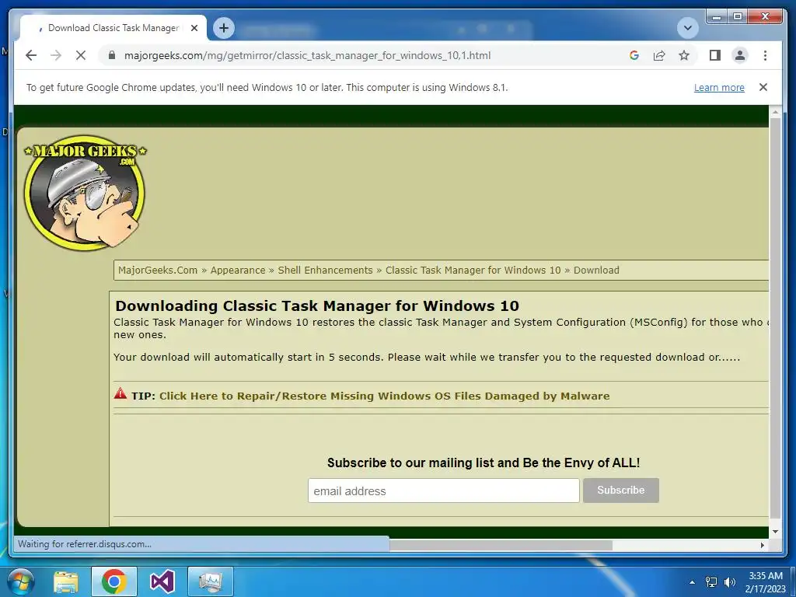Click the network tray icon

coord(711,581)
